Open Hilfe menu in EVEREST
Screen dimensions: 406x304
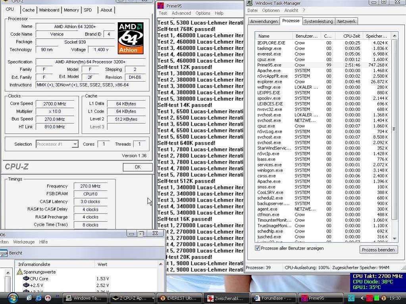pos(44,242)
